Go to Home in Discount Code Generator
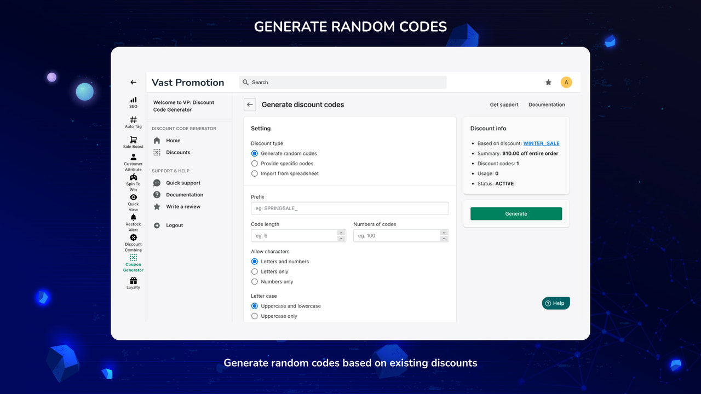 pyautogui.click(x=174, y=140)
